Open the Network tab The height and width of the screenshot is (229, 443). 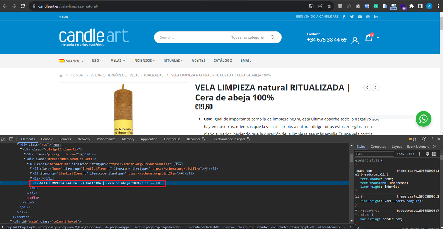tap(84, 139)
